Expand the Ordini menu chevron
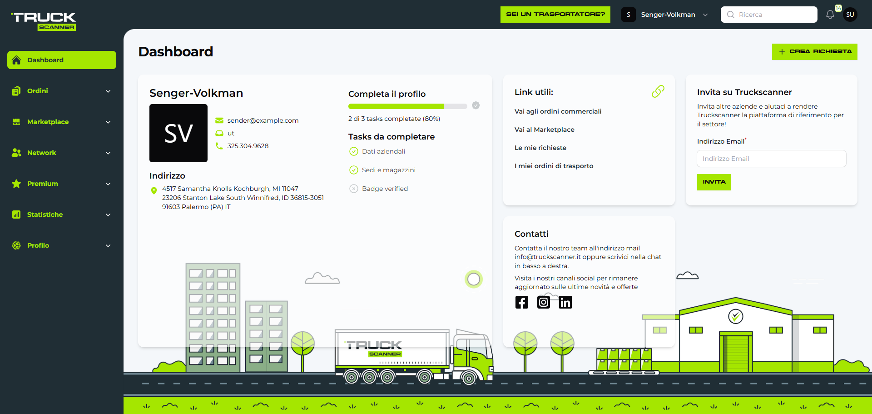This screenshot has width=872, height=414. pyautogui.click(x=108, y=91)
